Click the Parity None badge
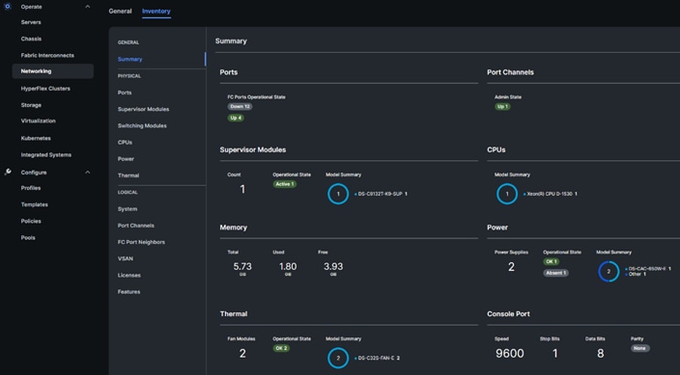The width and height of the screenshot is (680, 375). coord(639,348)
